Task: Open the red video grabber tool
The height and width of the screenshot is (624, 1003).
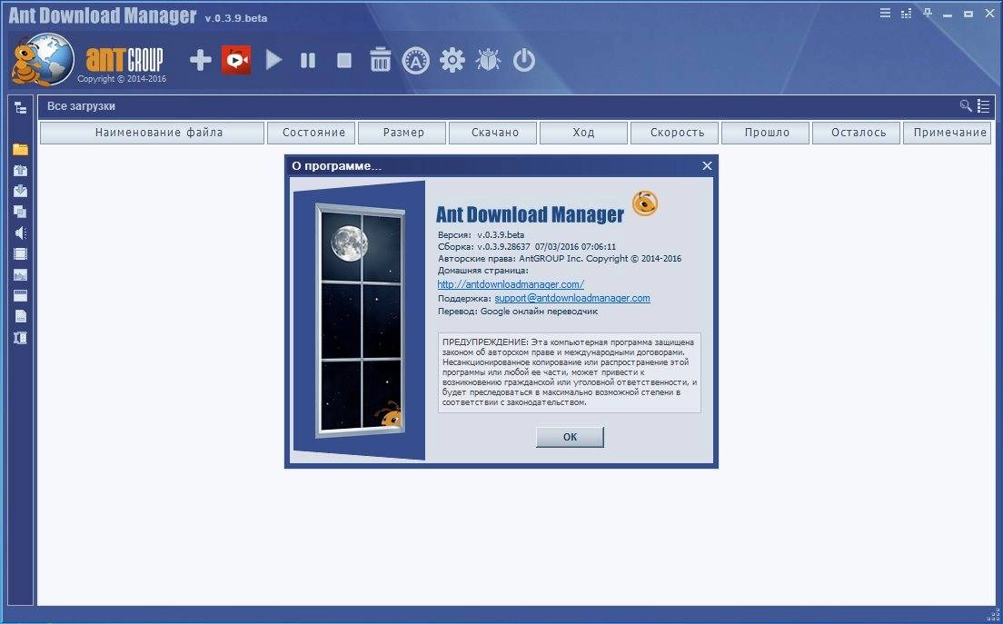Action: pyautogui.click(x=236, y=60)
